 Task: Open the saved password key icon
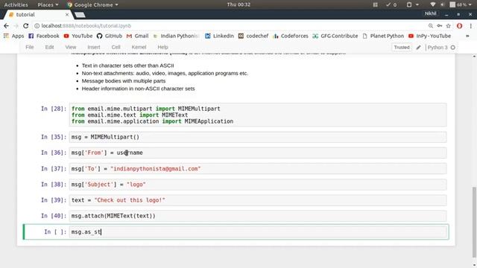point(440,26)
